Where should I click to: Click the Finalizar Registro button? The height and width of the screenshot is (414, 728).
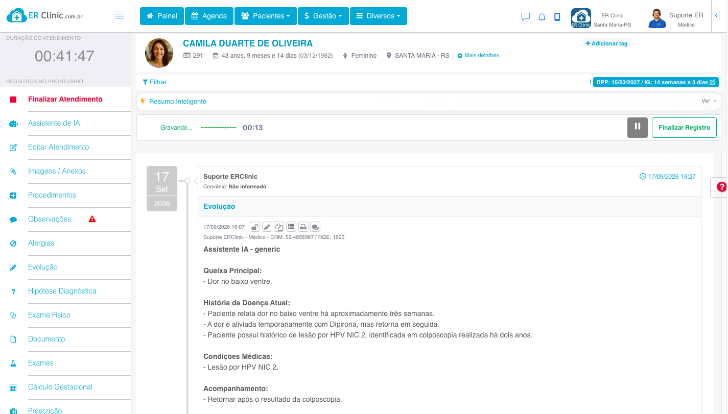pyautogui.click(x=684, y=128)
